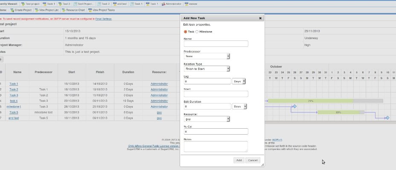The width and height of the screenshot is (396, 170).
Task: Click the wwww icon in Recently Viewed
Action: (186, 4)
